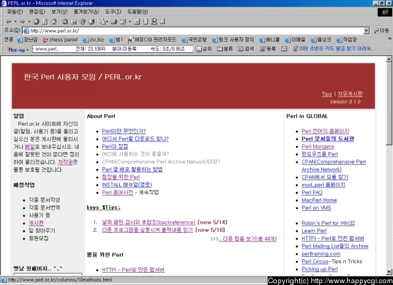Open the Mail button dropdown arrow

coord(107,22)
